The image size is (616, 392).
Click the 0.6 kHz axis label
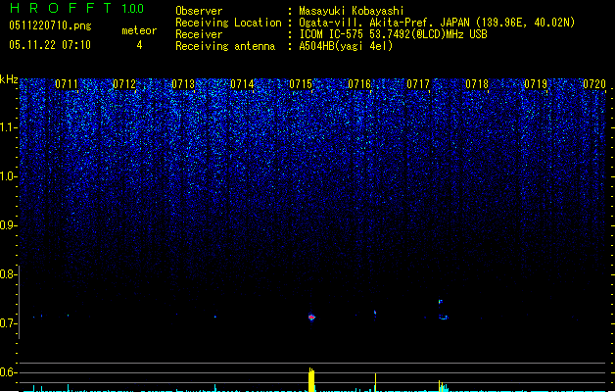tap(9, 372)
